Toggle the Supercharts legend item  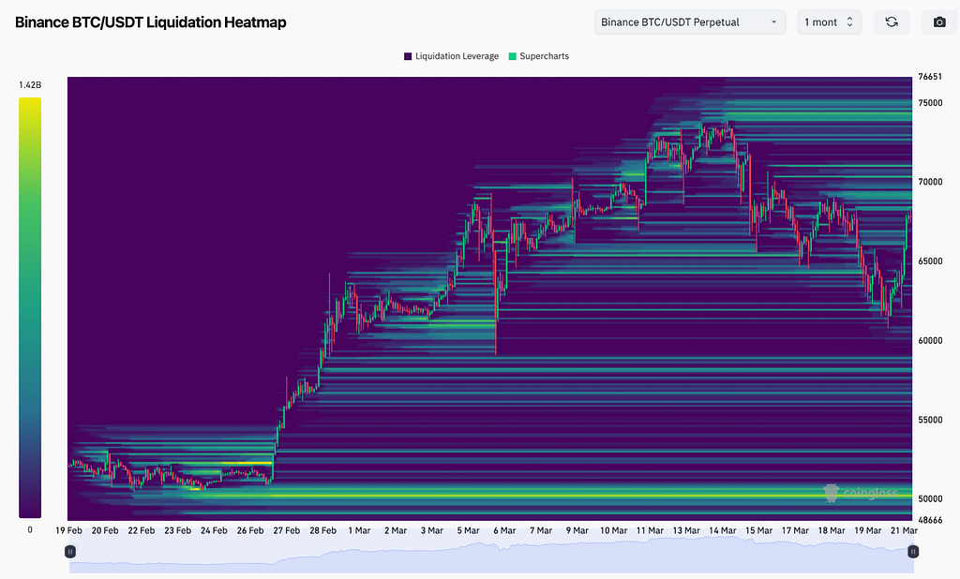[x=539, y=56]
